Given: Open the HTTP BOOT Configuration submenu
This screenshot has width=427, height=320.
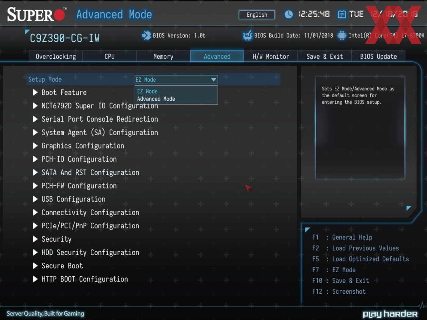Looking at the screenshot, I should tap(85, 279).
